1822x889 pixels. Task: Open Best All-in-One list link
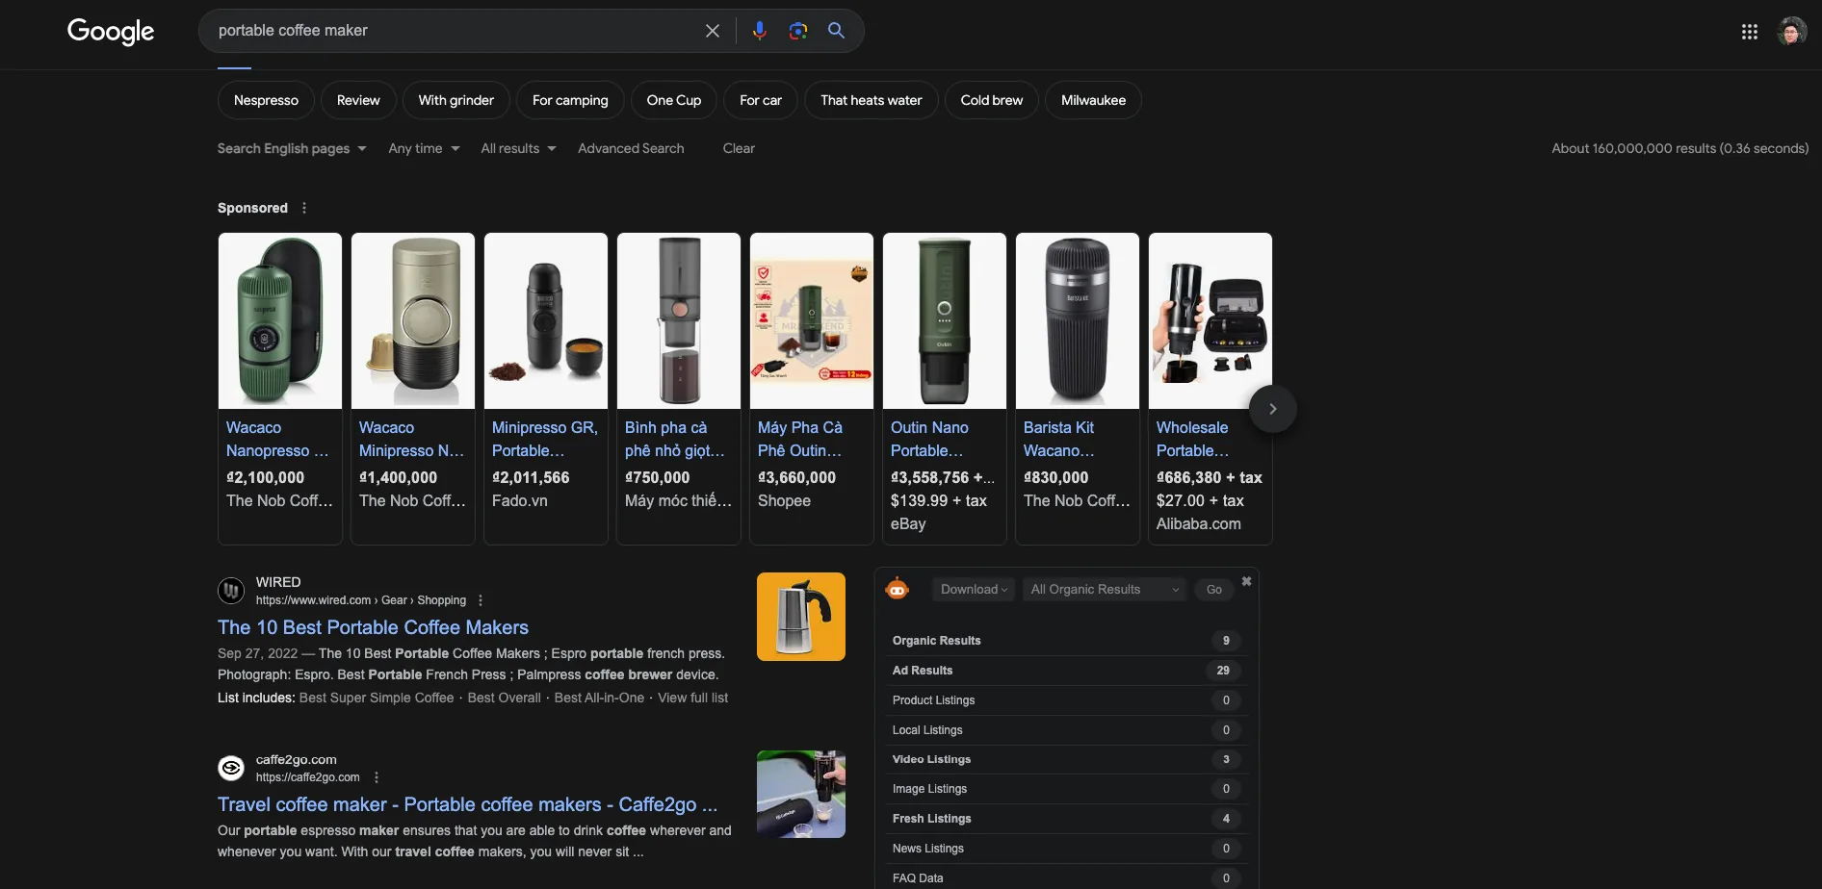pyautogui.click(x=599, y=698)
